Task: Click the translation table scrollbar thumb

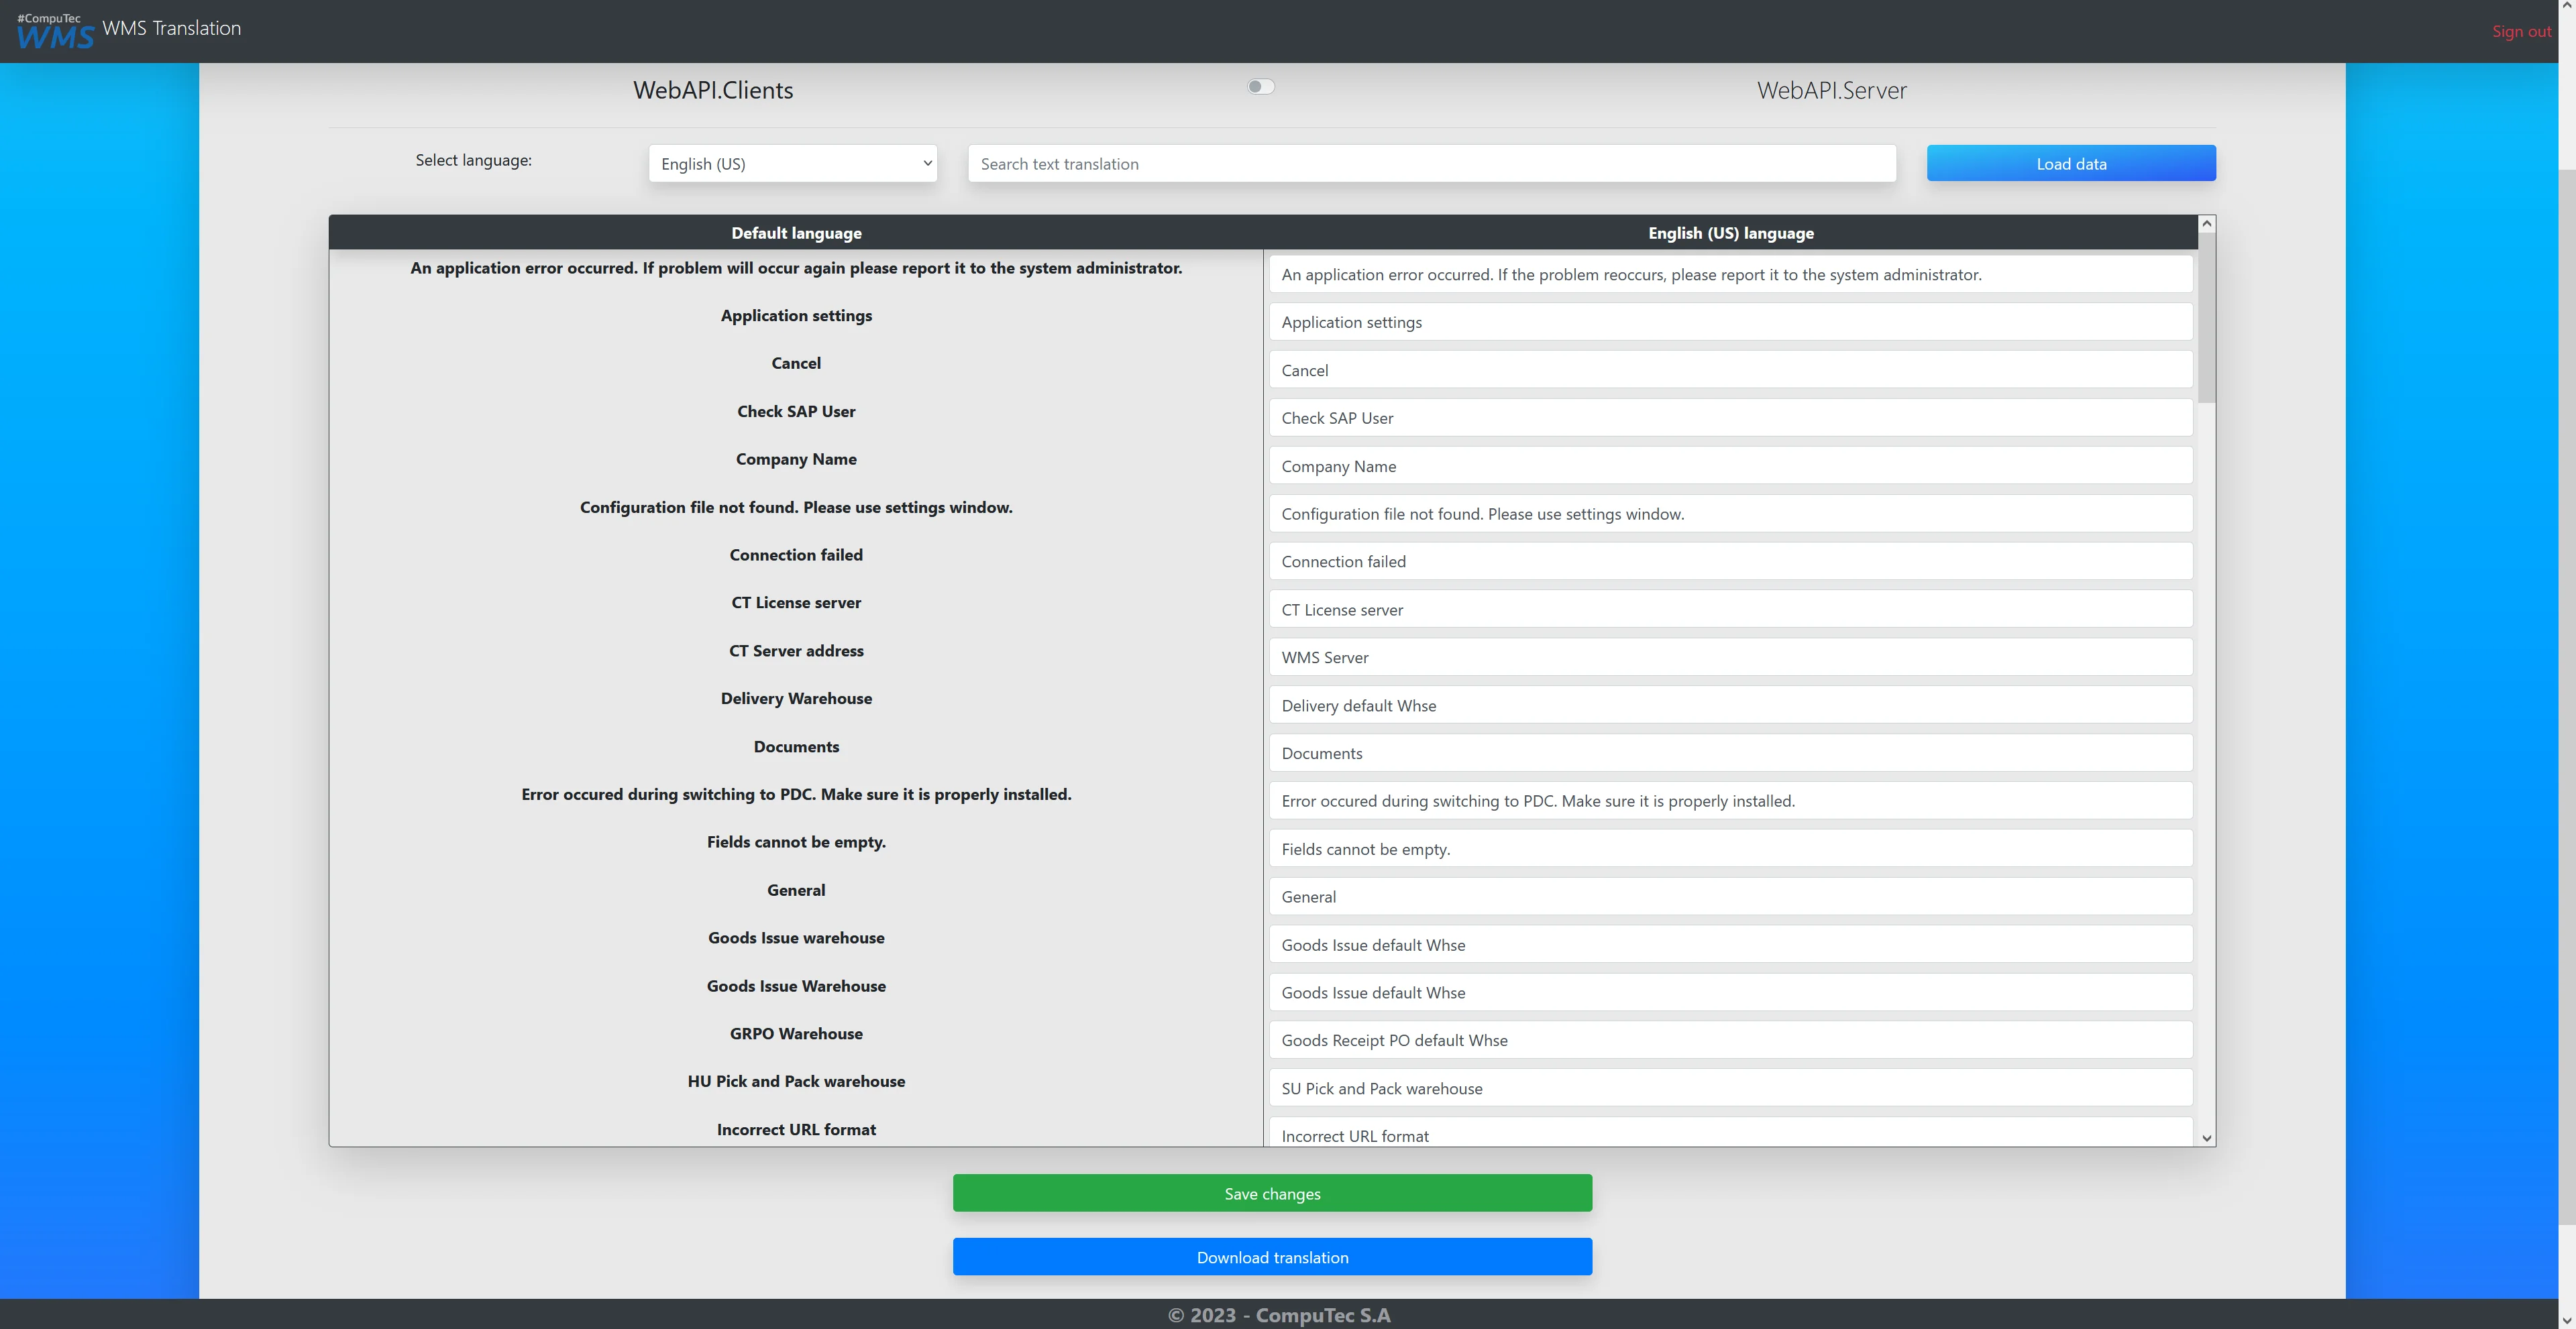Action: 2206,318
